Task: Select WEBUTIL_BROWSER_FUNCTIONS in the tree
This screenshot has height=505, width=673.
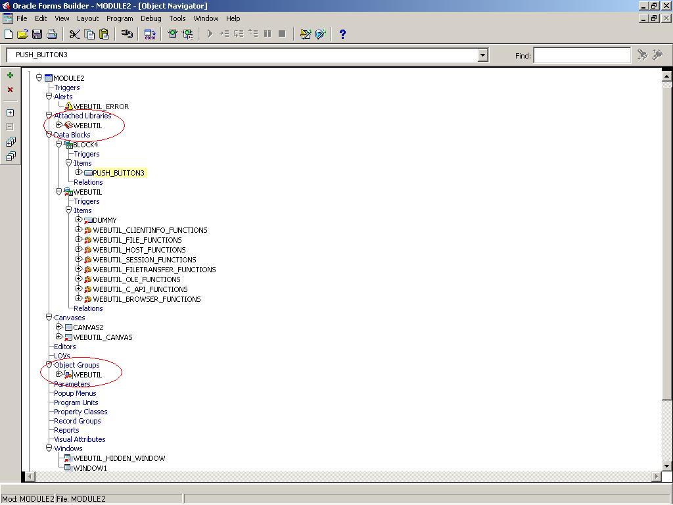Action: pyautogui.click(x=147, y=299)
